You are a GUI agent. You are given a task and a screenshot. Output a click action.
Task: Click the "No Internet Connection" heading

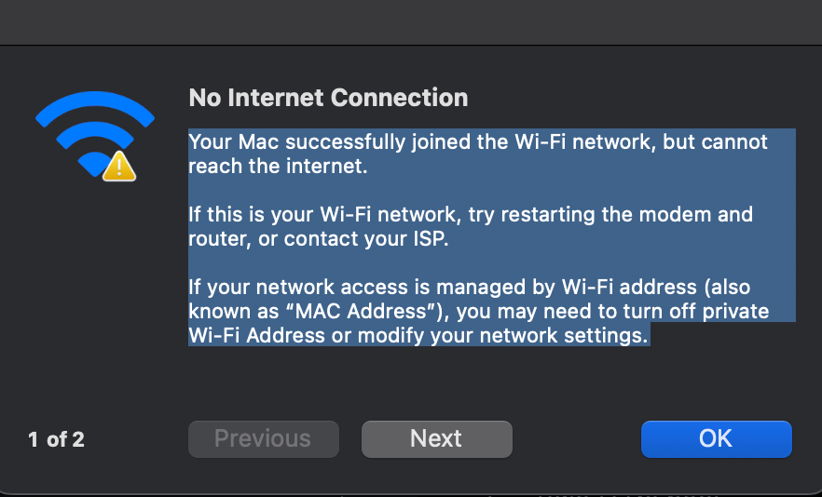point(328,98)
